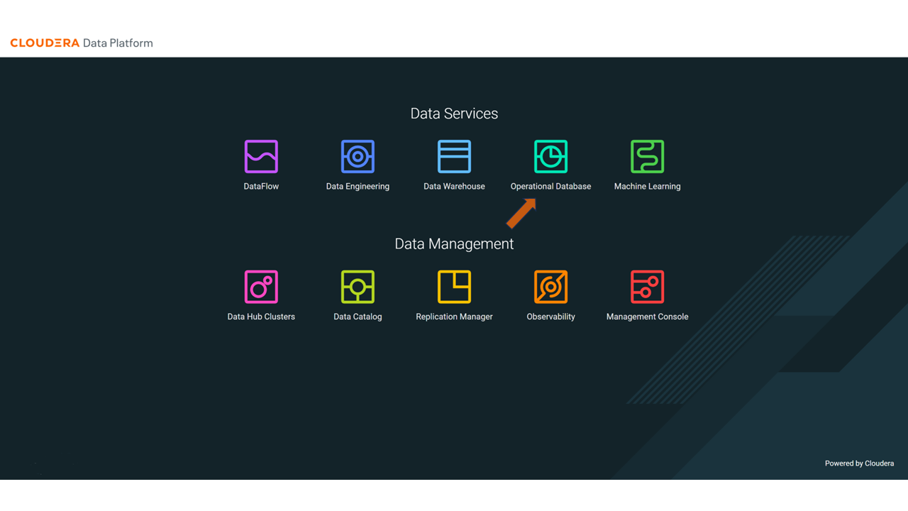Open the Data Engineering icon

pos(358,157)
